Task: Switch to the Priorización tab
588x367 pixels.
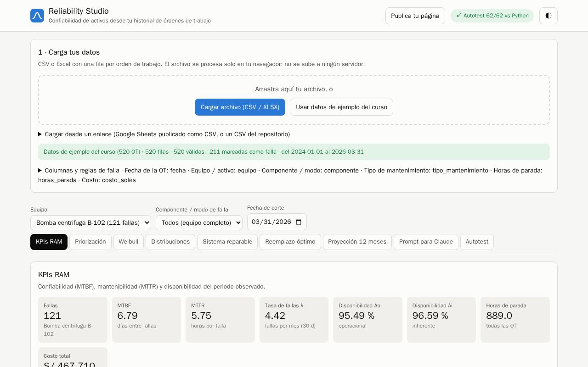Action: click(90, 242)
